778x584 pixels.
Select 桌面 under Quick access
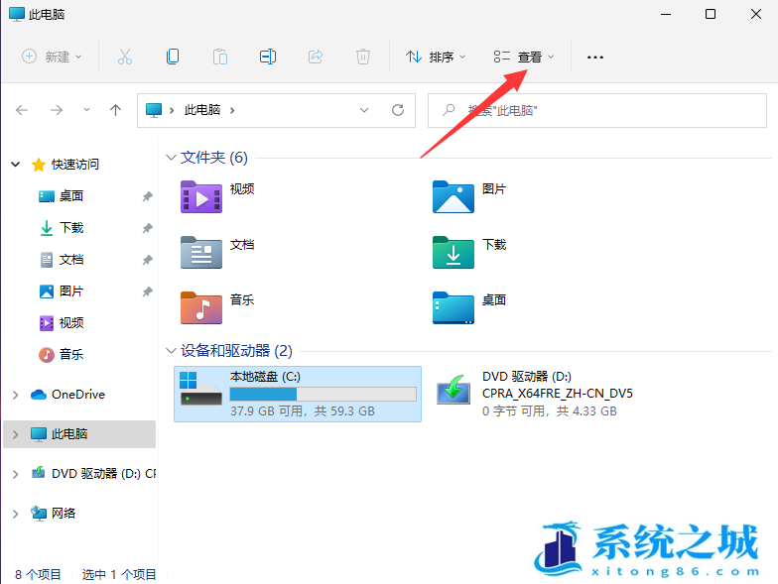pyautogui.click(x=71, y=196)
